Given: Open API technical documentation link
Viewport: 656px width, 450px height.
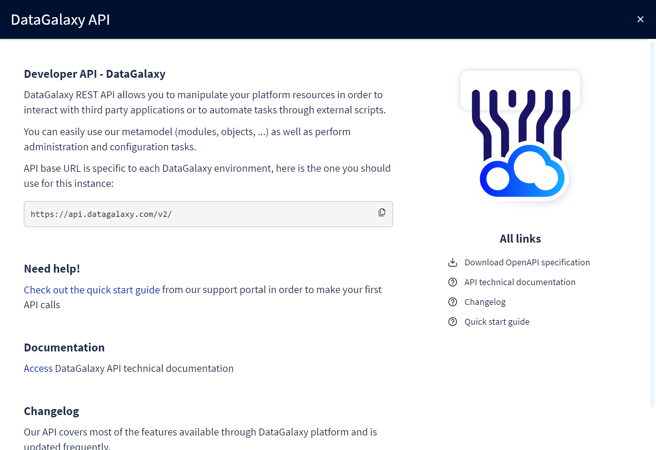Looking at the screenshot, I should point(520,282).
